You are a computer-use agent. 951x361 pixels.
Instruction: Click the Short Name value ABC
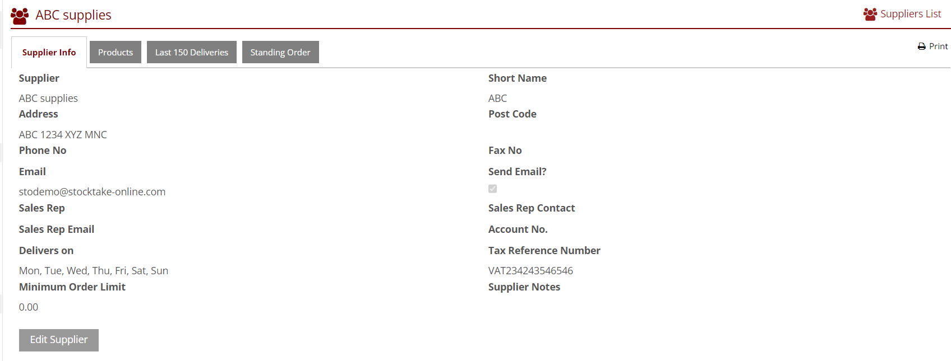coord(497,99)
